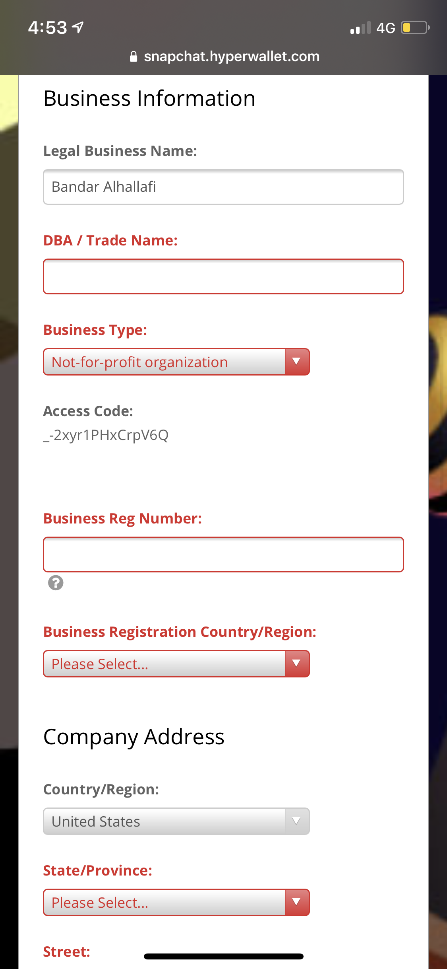
Task: Tap the home indicator bar
Action: (224, 956)
